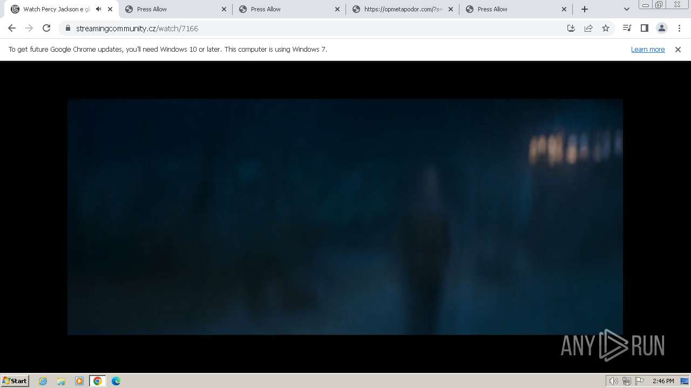Close the Watch Percy Jackson tab
The width and height of the screenshot is (691, 388).
click(110, 9)
